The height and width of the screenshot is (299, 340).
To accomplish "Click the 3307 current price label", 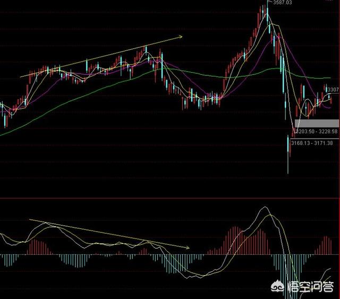I will click(x=333, y=90).
